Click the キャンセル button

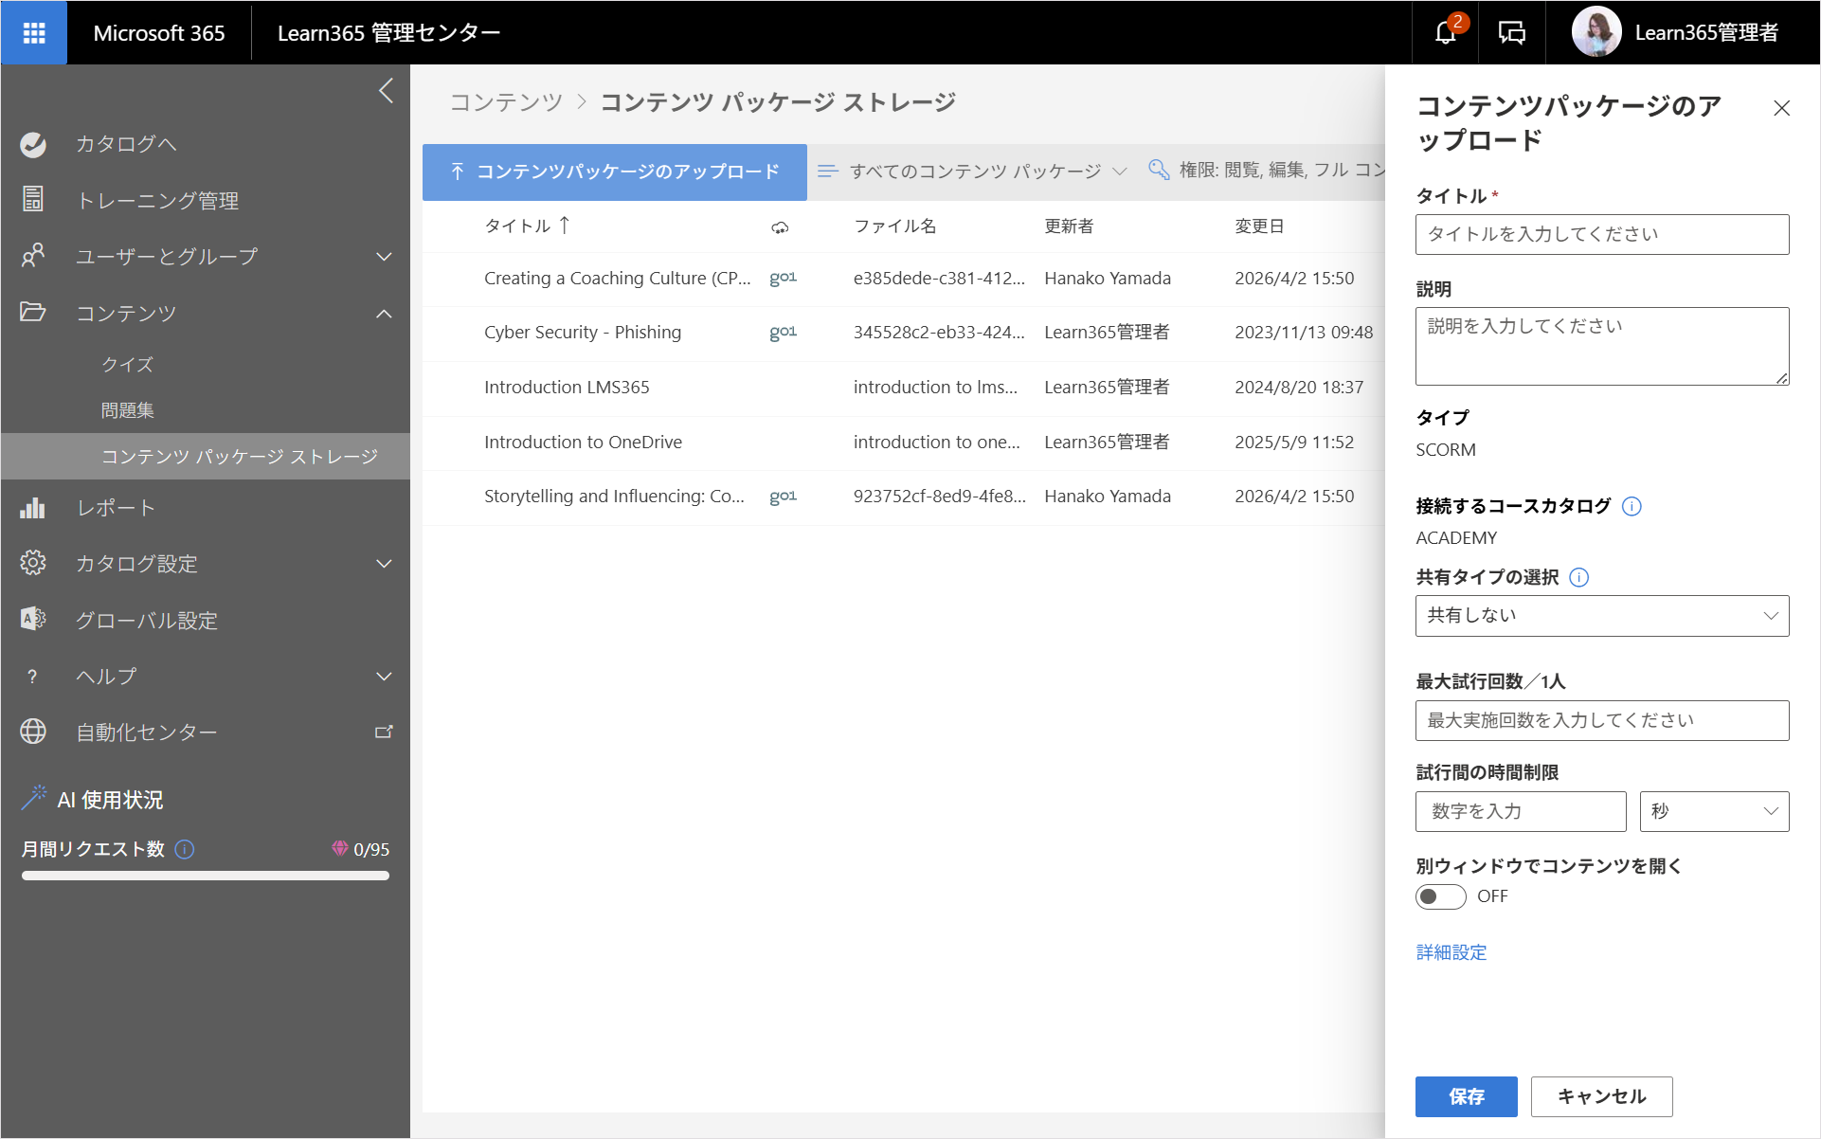click(1602, 1096)
